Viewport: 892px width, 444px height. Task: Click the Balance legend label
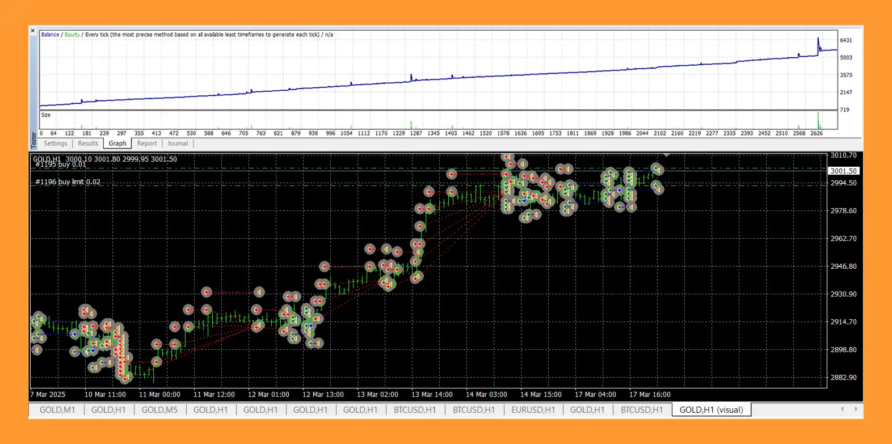point(50,35)
